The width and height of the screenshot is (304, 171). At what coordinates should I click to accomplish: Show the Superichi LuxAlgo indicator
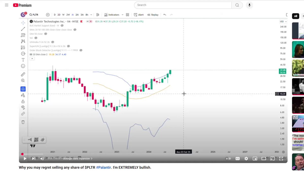point(68,46)
